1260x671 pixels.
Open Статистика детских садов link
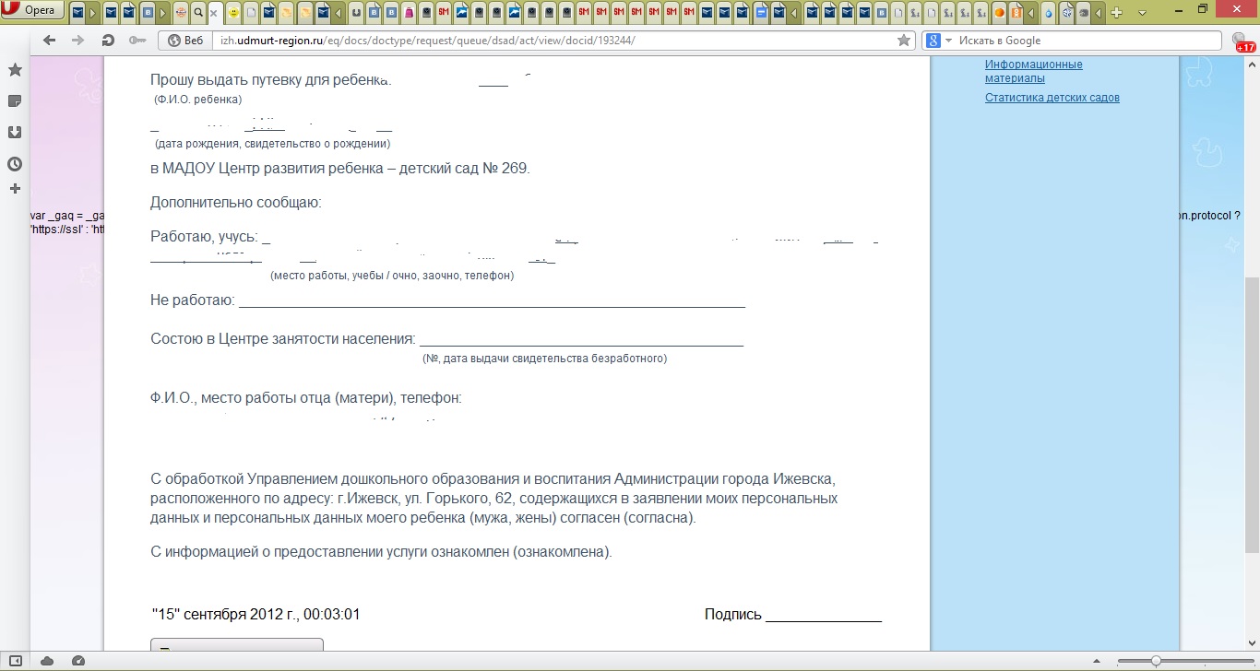tap(1052, 98)
